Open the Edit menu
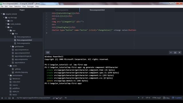Screen dimensions: 183x103 [6, 7]
